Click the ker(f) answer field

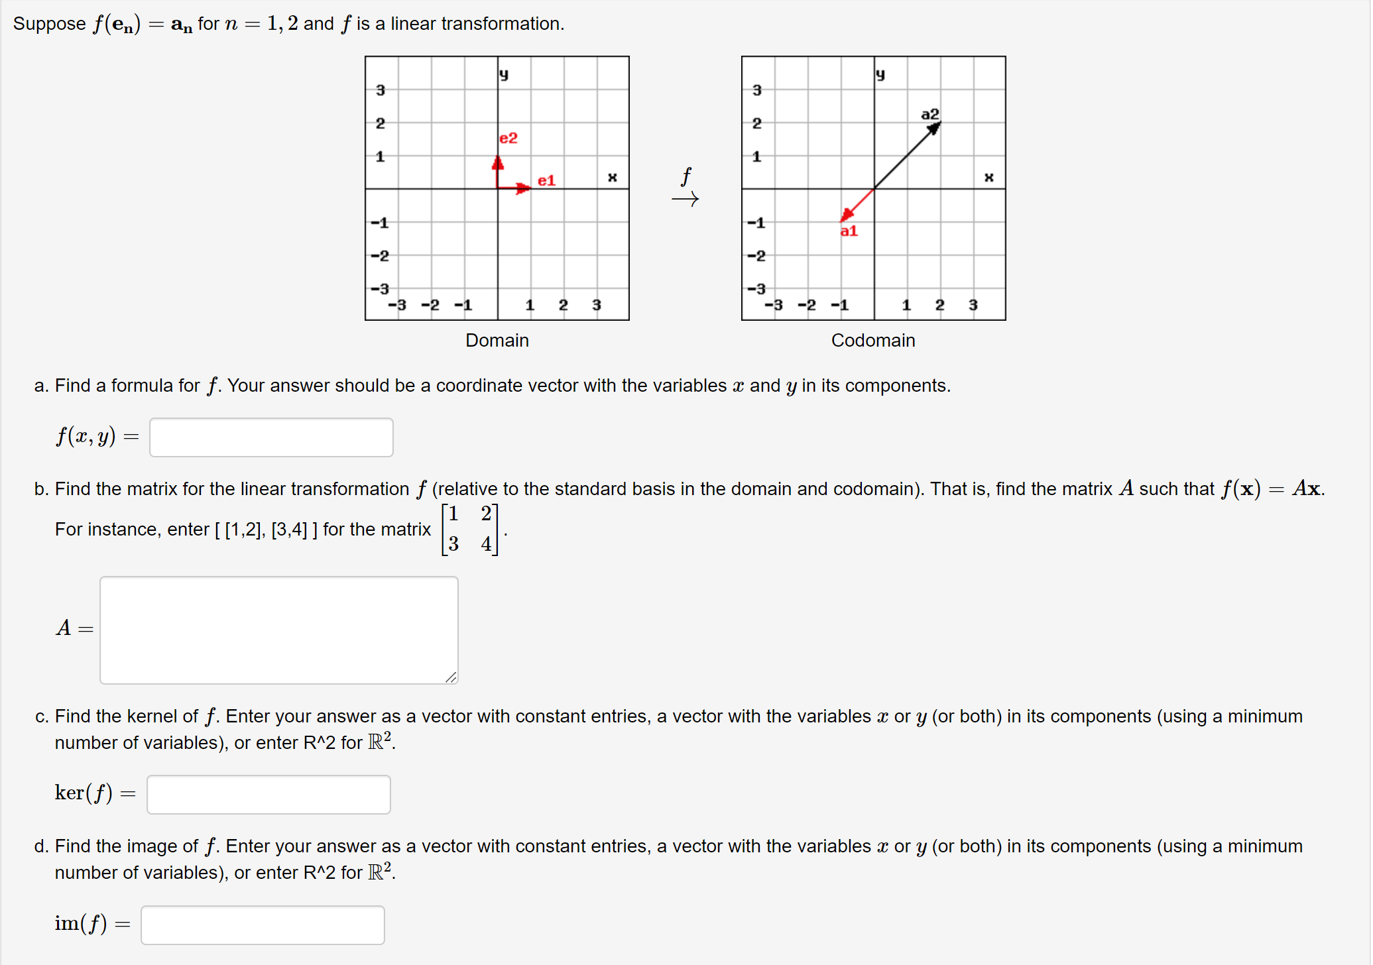(268, 793)
